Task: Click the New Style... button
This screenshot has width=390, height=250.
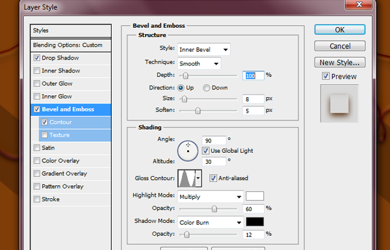Action: click(340, 62)
